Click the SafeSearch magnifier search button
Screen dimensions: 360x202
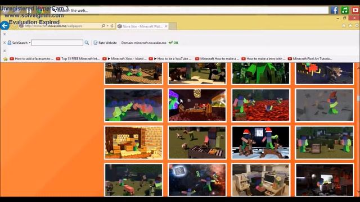[x=87, y=43]
